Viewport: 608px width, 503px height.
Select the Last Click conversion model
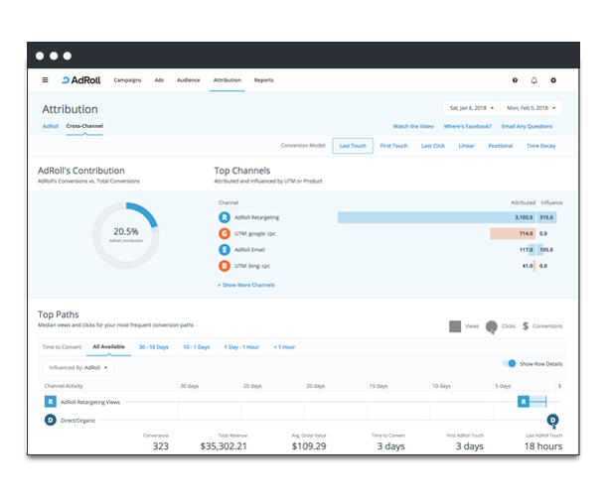click(x=433, y=146)
